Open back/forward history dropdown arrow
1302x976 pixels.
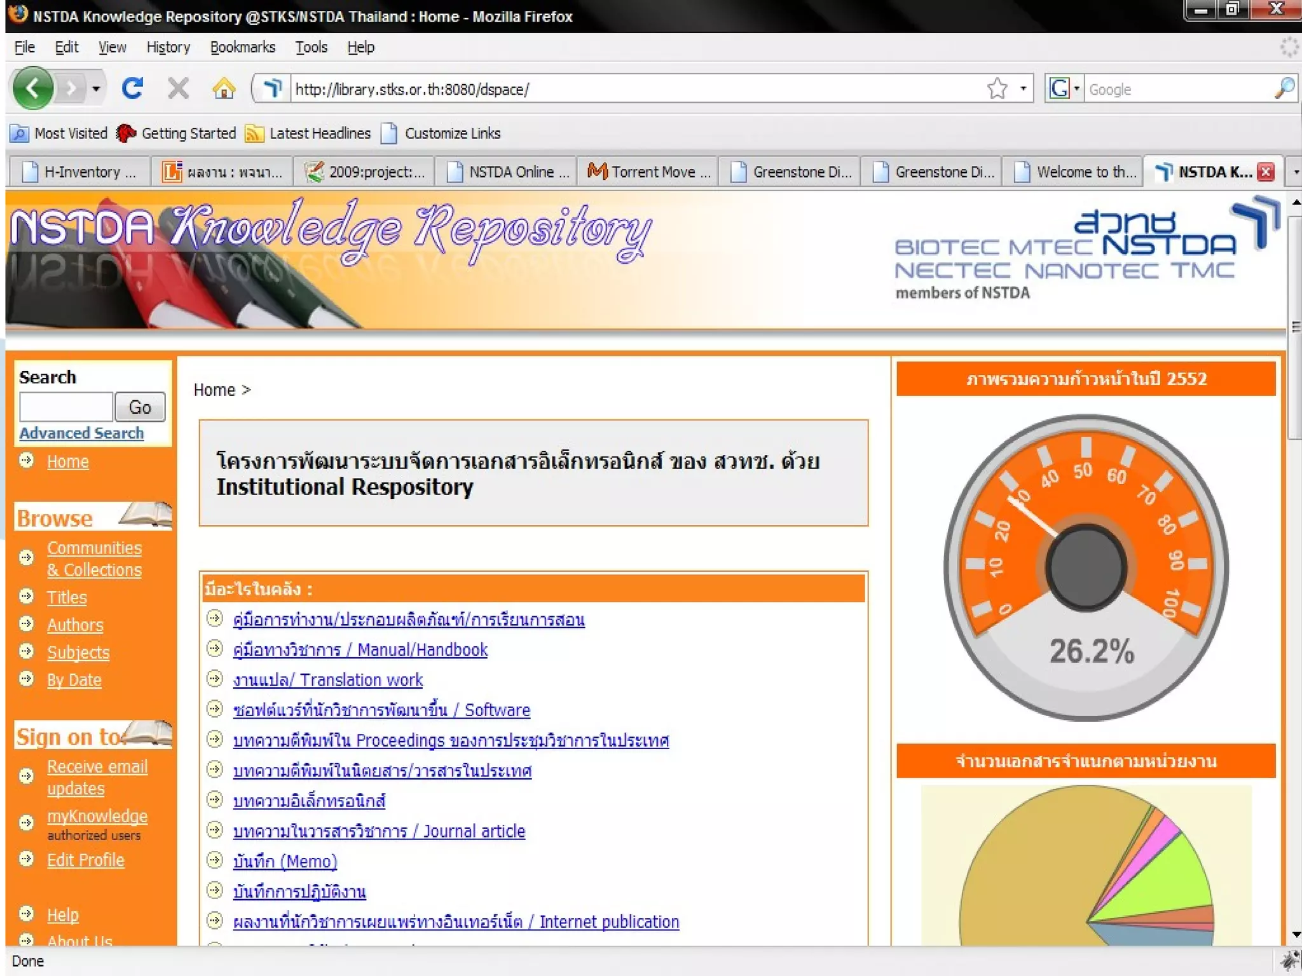96,88
